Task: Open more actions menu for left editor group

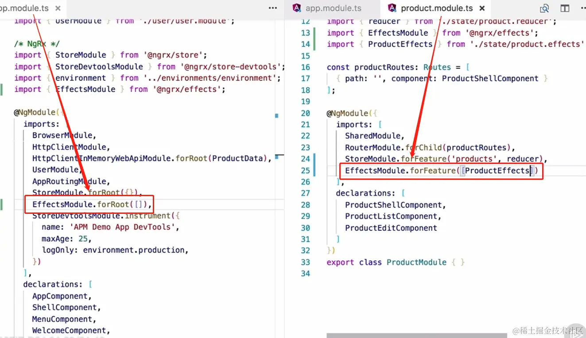Action: point(273,8)
